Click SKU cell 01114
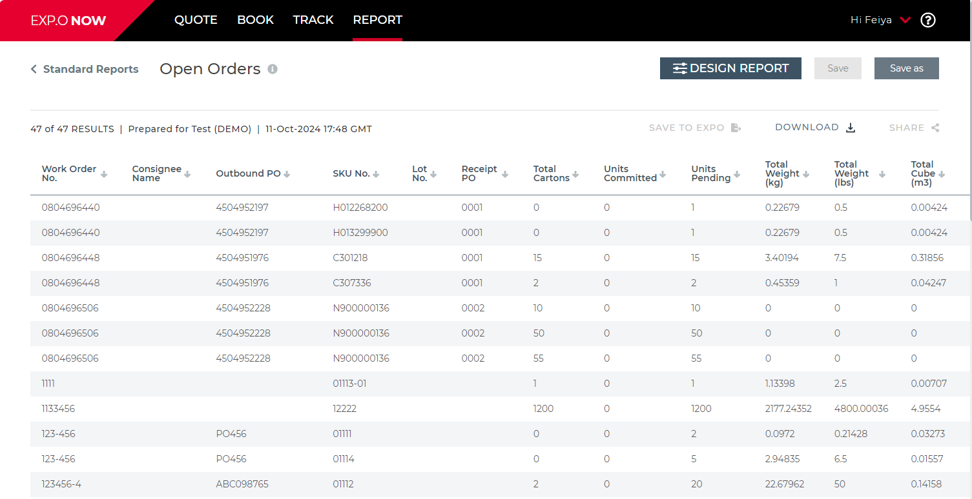The height and width of the screenshot is (499, 972). pos(344,459)
